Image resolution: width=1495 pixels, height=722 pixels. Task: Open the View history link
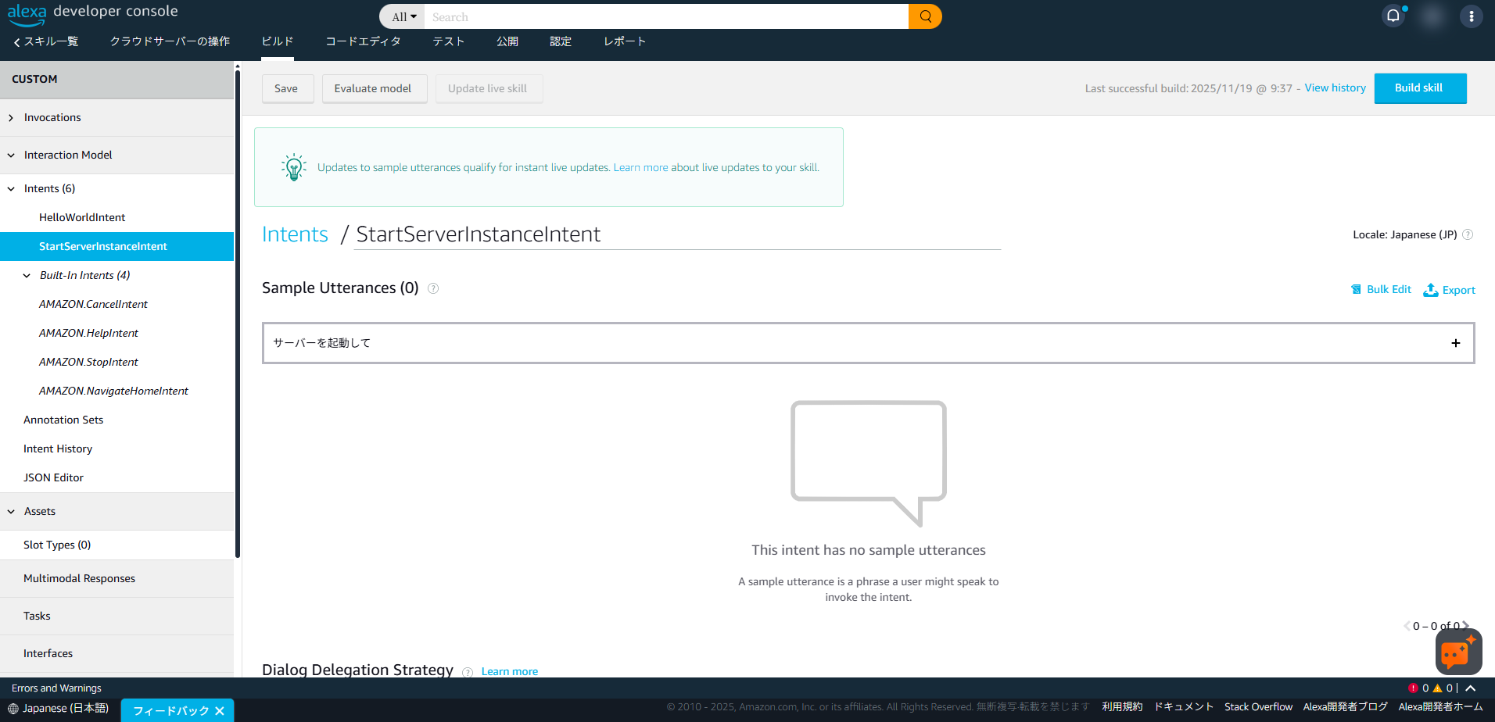[x=1334, y=88]
